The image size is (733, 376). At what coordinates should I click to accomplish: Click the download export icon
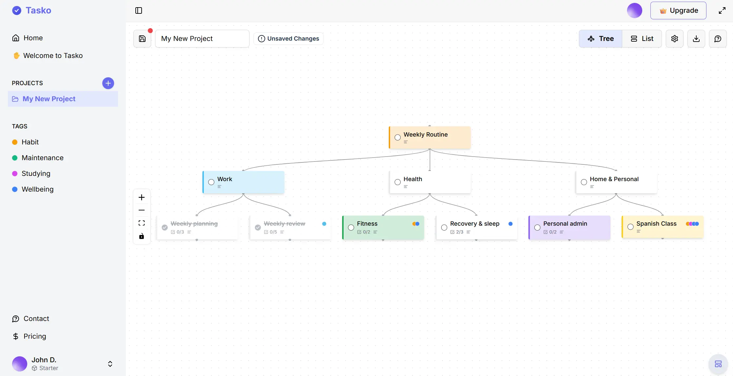tap(696, 39)
